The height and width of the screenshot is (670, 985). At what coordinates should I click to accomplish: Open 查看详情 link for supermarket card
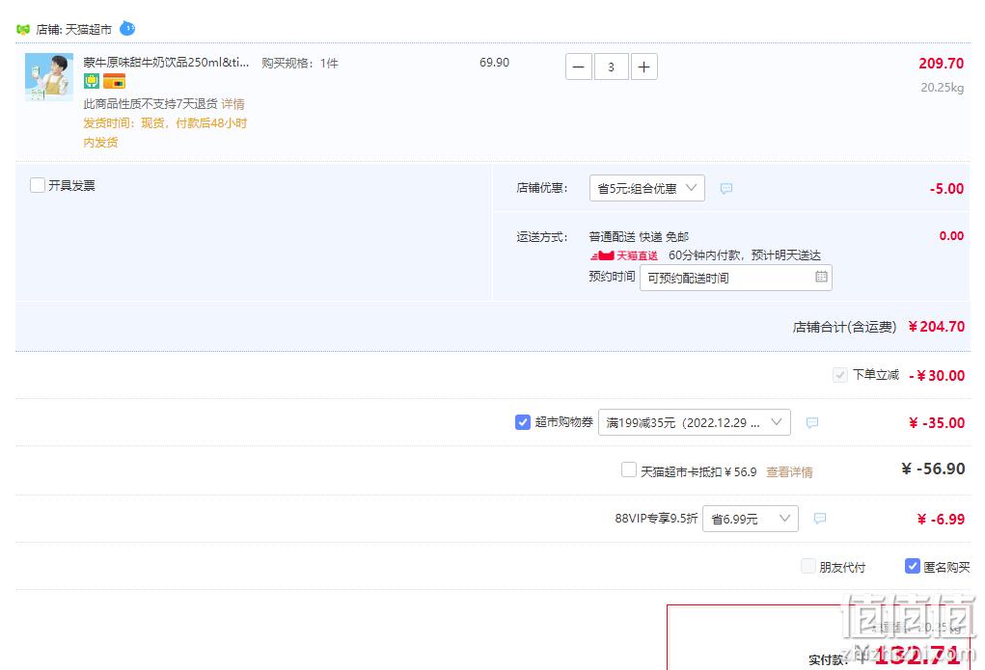(x=789, y=472)
